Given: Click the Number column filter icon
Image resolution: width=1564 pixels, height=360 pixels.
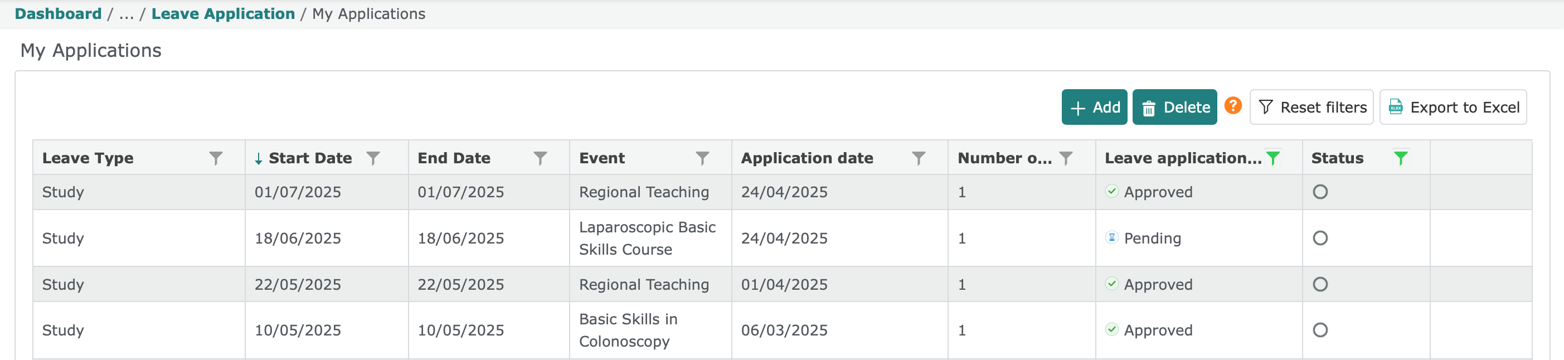Looking at the screenshot, I should click(1066, 158).
